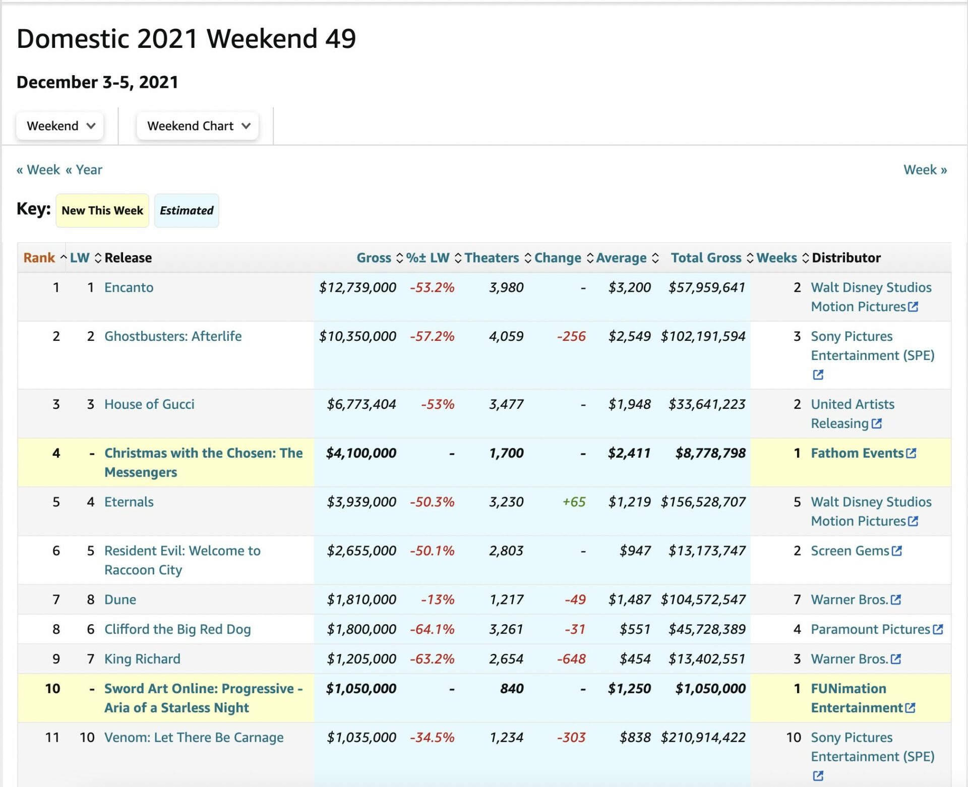Image resolution: width=968 pixels, height=787 pixels.
Task: Select Ghostbusters total gross $102,191,594
Action: pyautogui.click(x=703, y=336)
